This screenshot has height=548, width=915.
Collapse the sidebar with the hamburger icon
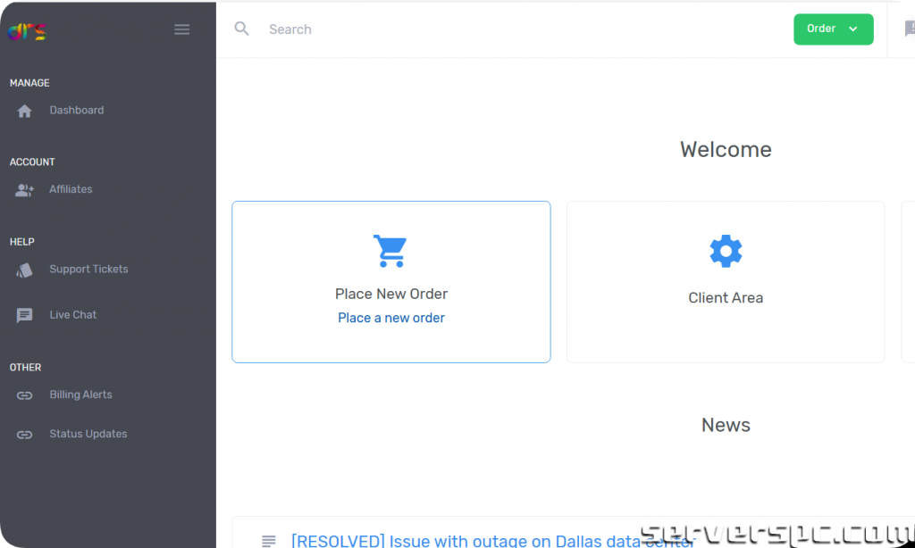click(181, 29)
